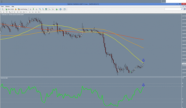Open the Help menu

click(x=13, y=7)
